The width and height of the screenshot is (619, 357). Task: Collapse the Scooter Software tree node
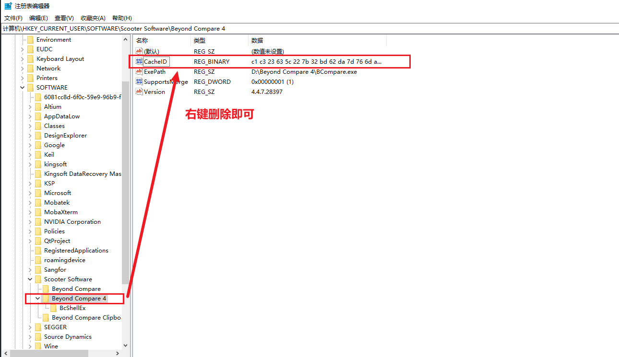point(30,279)
